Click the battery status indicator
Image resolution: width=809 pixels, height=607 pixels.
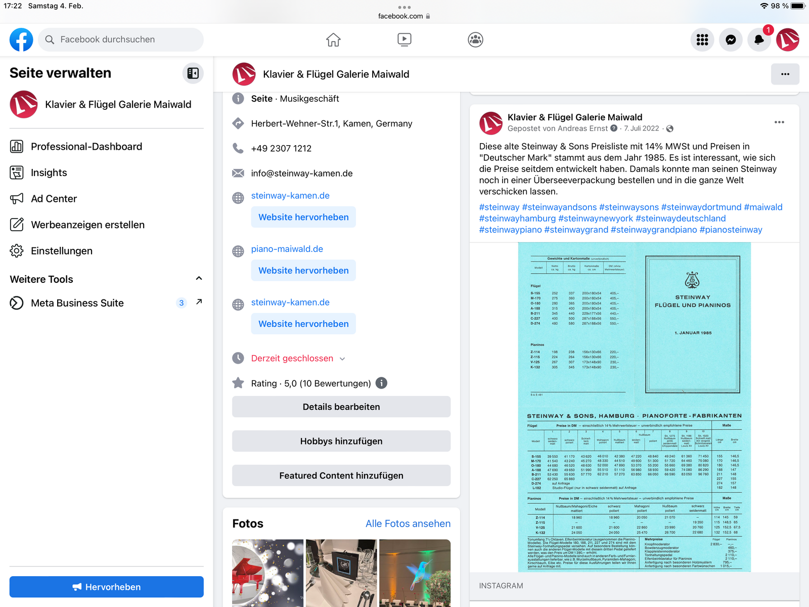(798, 6)
